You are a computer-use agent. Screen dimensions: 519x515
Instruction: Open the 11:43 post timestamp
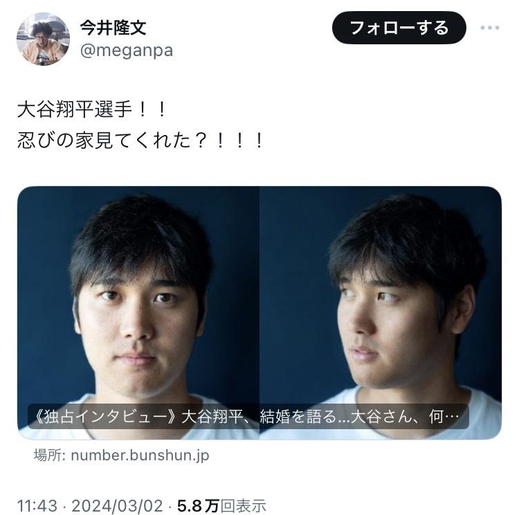(37, 506)
